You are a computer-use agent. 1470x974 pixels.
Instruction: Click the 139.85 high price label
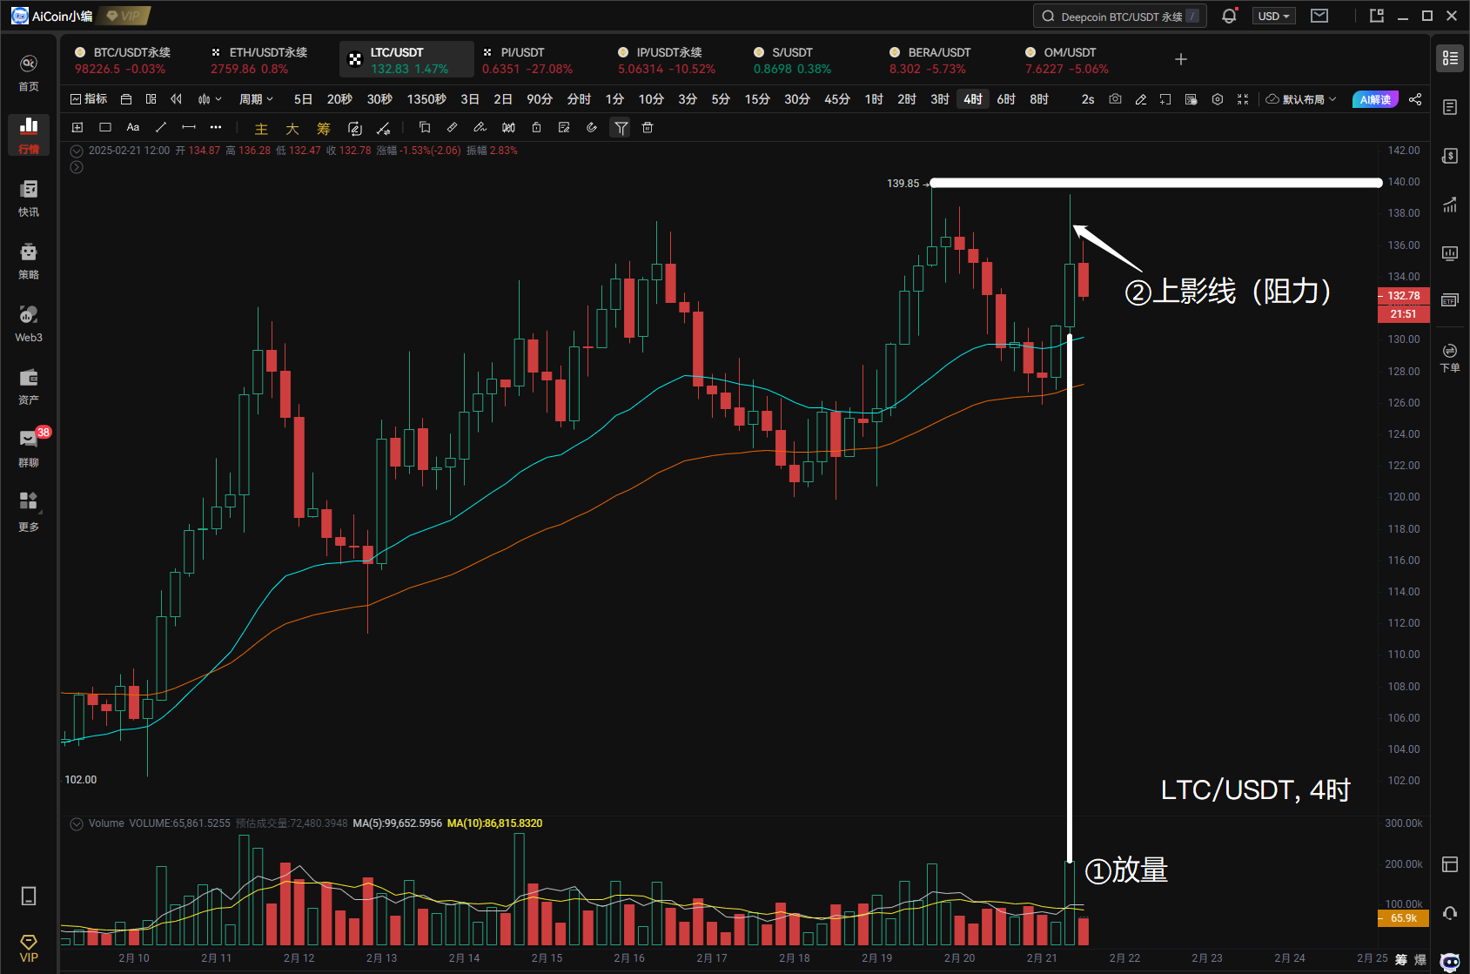pyautogui.click(x=903, y=184)
